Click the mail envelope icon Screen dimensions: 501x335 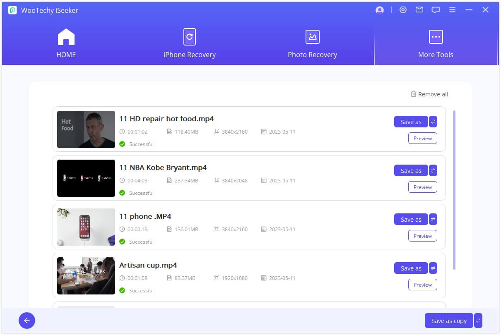click(419, 10)
